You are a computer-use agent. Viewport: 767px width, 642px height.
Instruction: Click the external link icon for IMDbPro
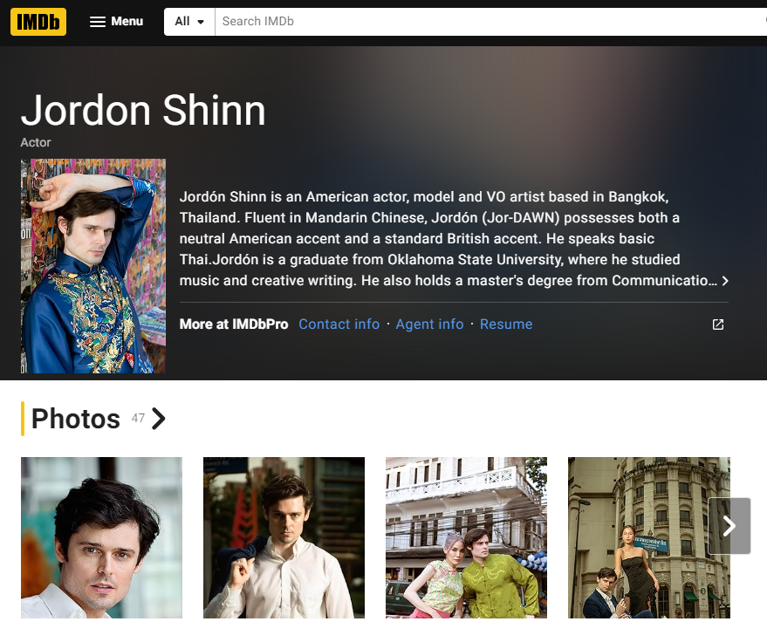(717, 324)
